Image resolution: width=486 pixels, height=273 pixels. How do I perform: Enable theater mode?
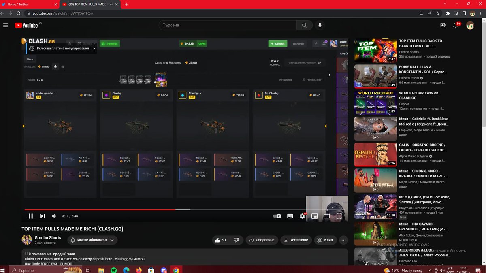coord(326,216)
